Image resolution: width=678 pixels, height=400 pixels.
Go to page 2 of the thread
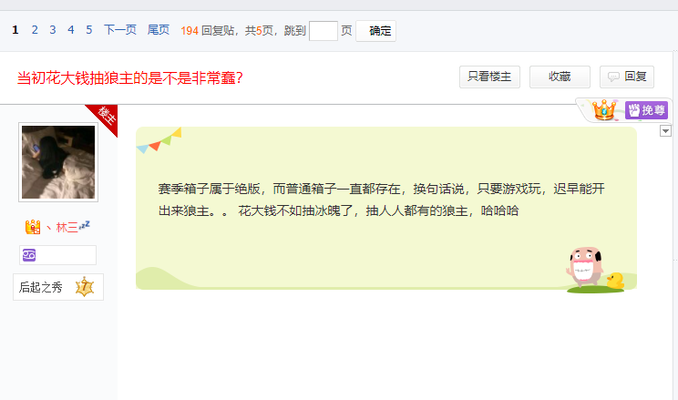[x=35, y=30]
